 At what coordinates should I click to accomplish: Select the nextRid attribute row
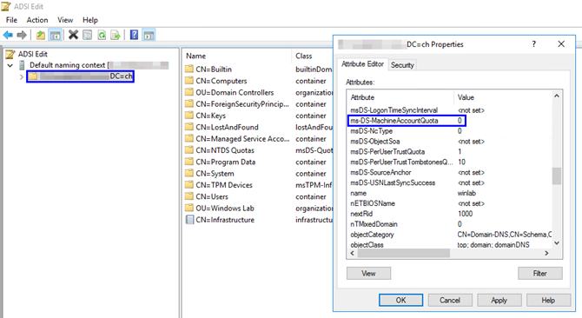pos(449,214)
